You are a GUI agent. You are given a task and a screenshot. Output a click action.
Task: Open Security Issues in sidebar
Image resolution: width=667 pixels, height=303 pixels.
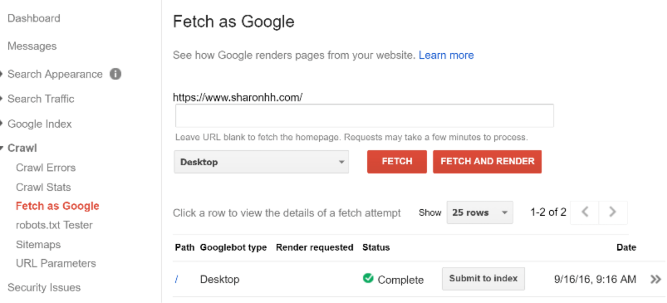pyautogui.click(x=44, y=288)
